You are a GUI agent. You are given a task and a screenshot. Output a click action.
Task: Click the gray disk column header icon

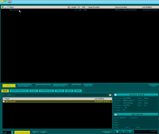click(5, 7)
